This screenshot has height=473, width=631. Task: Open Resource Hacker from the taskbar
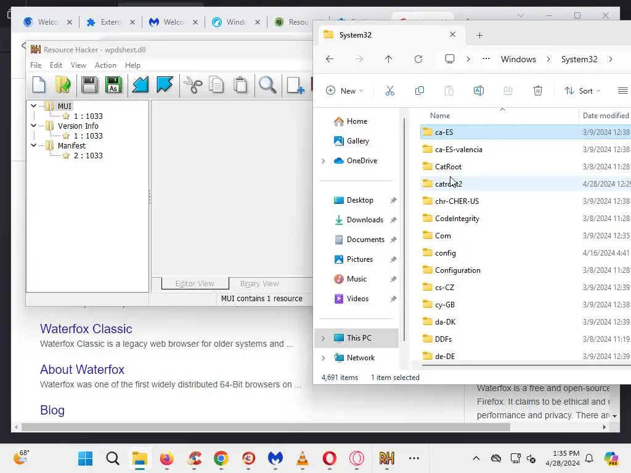click(x=387, y=458)
